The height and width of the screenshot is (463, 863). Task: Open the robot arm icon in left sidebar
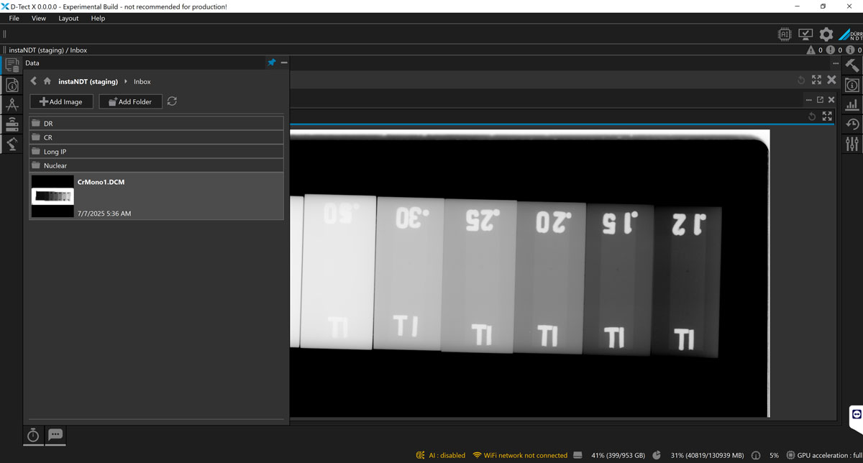[x=12, y=144]
